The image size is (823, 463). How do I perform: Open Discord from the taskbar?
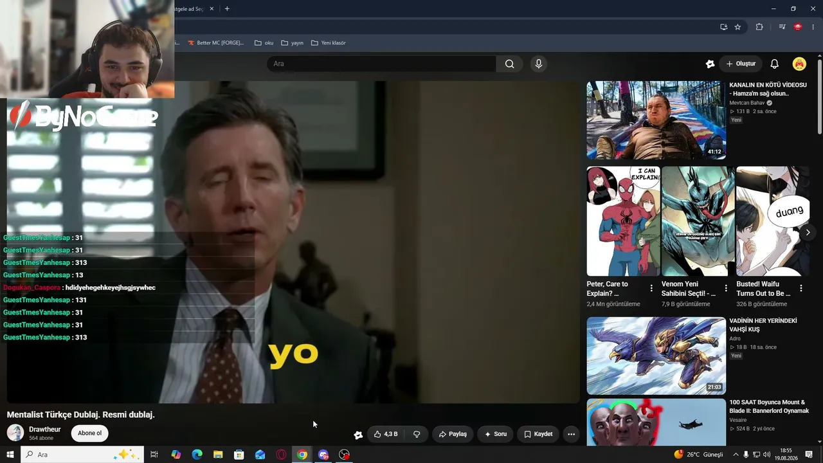pyautogui.click(x=323, y=455)
